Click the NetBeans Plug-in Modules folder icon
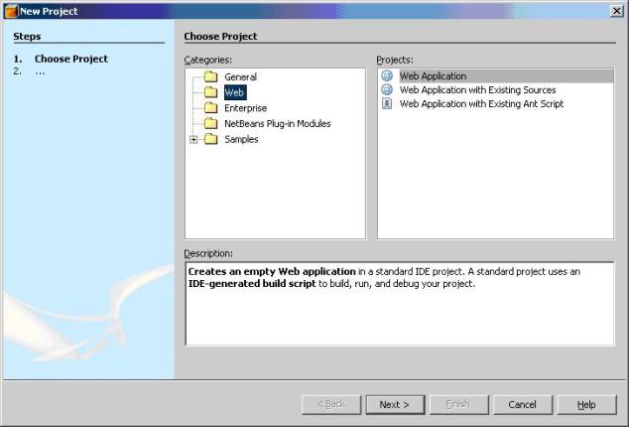This screenshot has height=427, width=629. coord(209,124)
